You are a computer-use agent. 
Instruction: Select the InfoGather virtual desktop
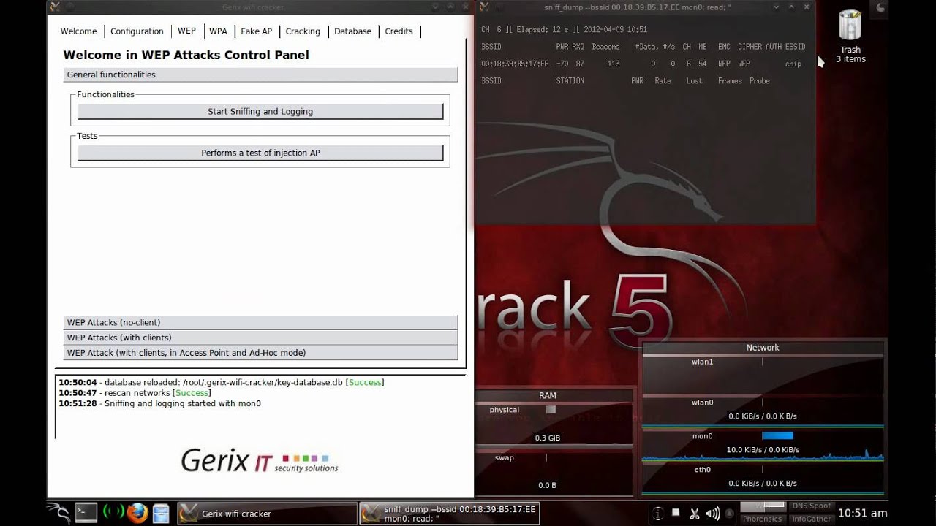(x=811, y=519)
